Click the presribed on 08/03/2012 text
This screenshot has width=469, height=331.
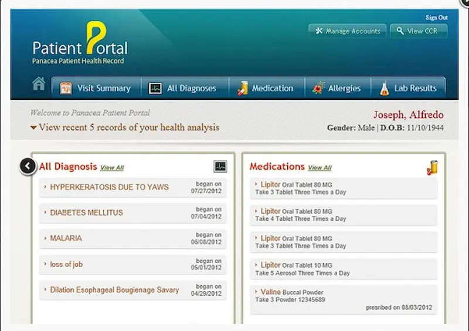[399, 308]
